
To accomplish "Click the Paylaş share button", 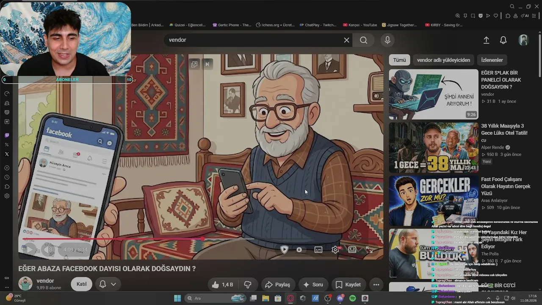I will pyautogui.click(x=277, y=285).
